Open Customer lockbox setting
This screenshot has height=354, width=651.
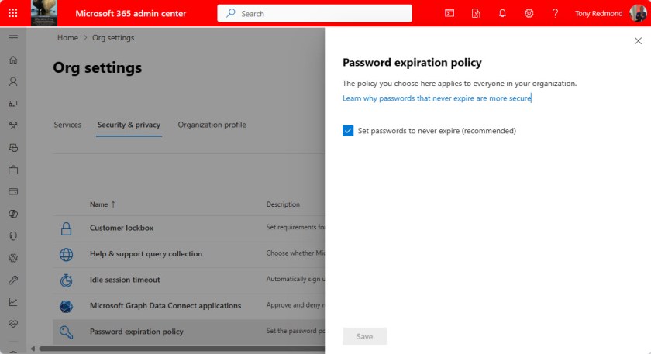click(x=121, y=228)
